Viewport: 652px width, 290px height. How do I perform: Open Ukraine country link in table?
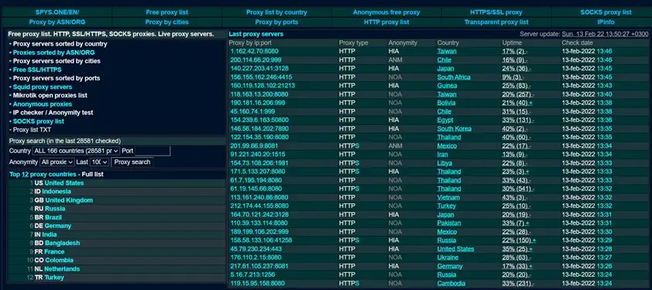448,258
